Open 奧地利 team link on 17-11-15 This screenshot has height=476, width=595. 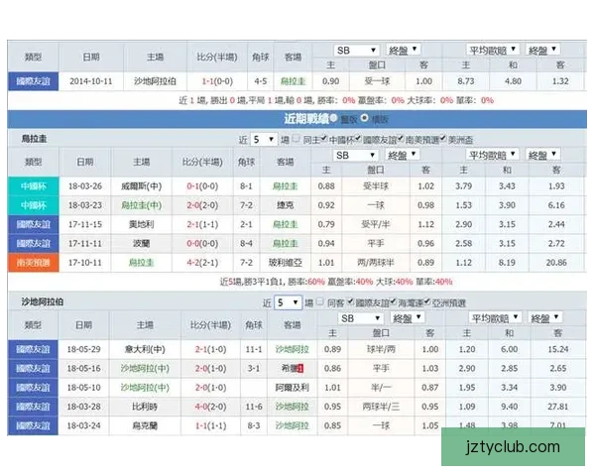click(141, 224)
